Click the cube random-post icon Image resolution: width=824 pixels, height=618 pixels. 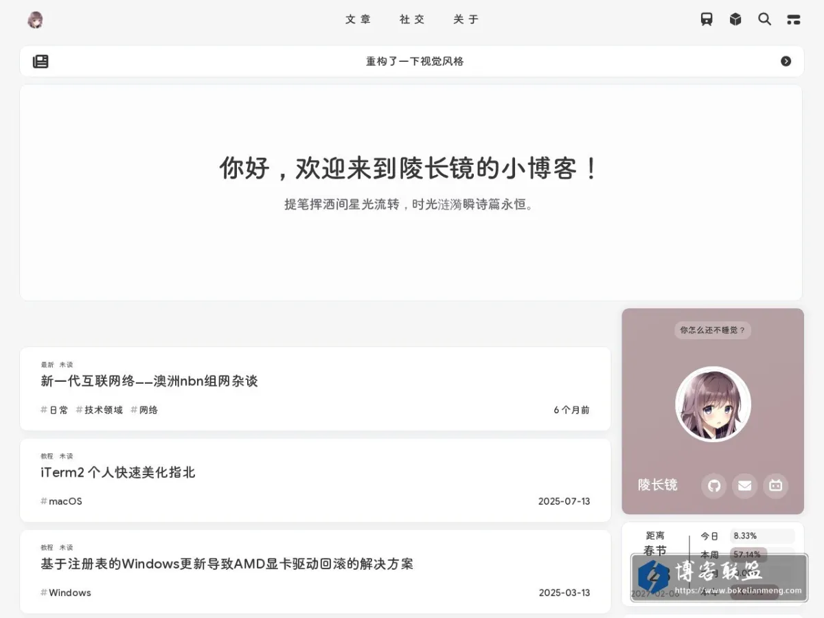(735, 19)
